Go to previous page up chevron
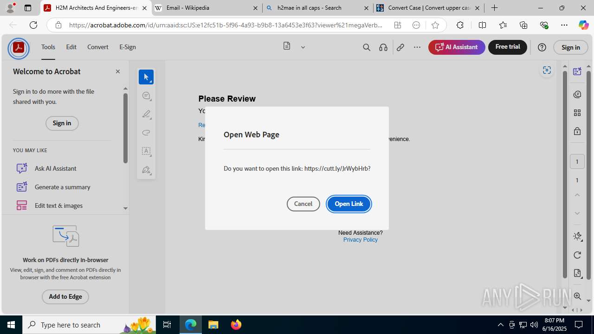 point(577,195)
